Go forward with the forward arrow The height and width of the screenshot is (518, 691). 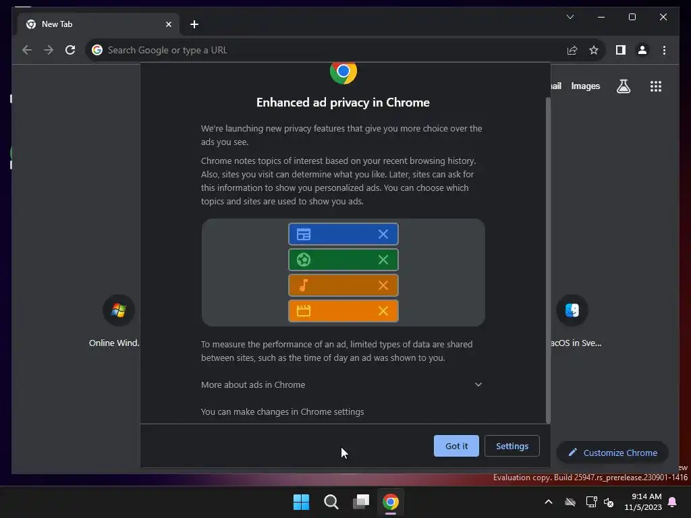point(49,50)
